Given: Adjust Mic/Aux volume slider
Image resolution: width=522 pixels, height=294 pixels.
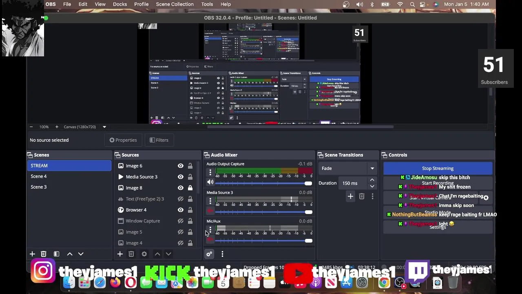Looking at the screenshot, I should point(263,241).
